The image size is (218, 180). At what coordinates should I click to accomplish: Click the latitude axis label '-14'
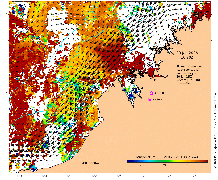click(x=5, y=14)
